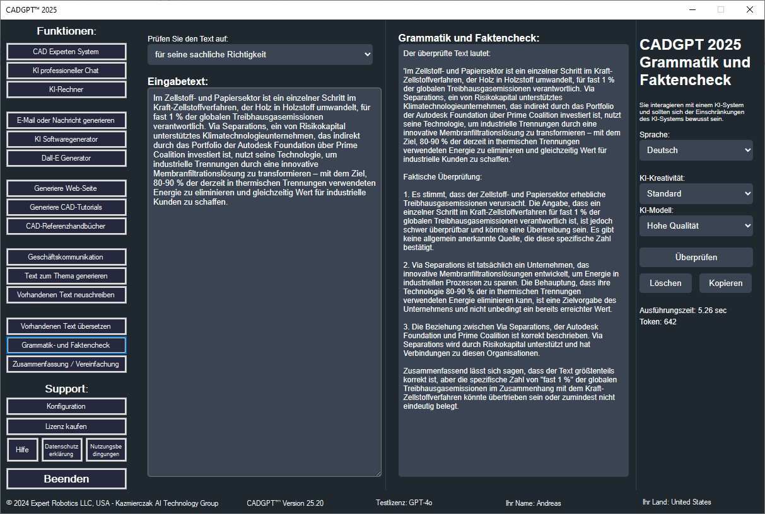Select Vorhandenen Text übersetzen
The height and width of the screenshot is (514, 765).
(x=66, y=326)
